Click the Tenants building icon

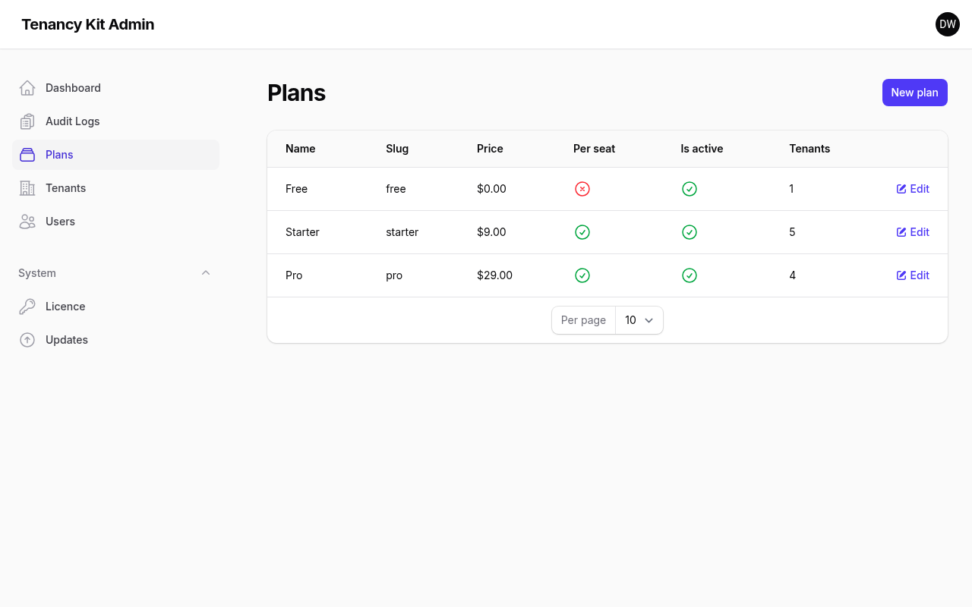(27, 188)
